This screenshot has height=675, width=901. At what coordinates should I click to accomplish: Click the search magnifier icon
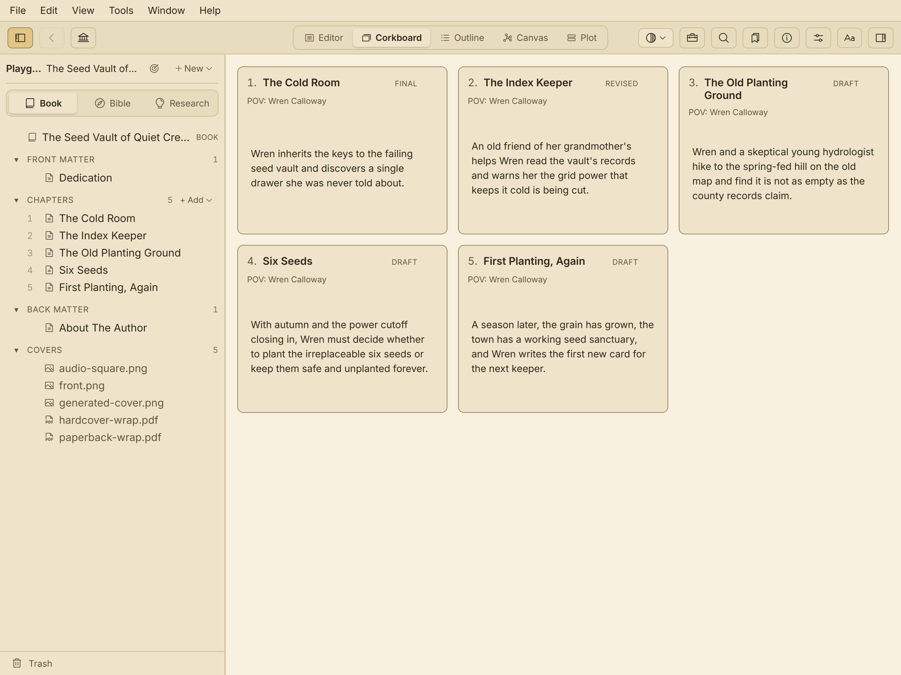click(x=723, y=38)
